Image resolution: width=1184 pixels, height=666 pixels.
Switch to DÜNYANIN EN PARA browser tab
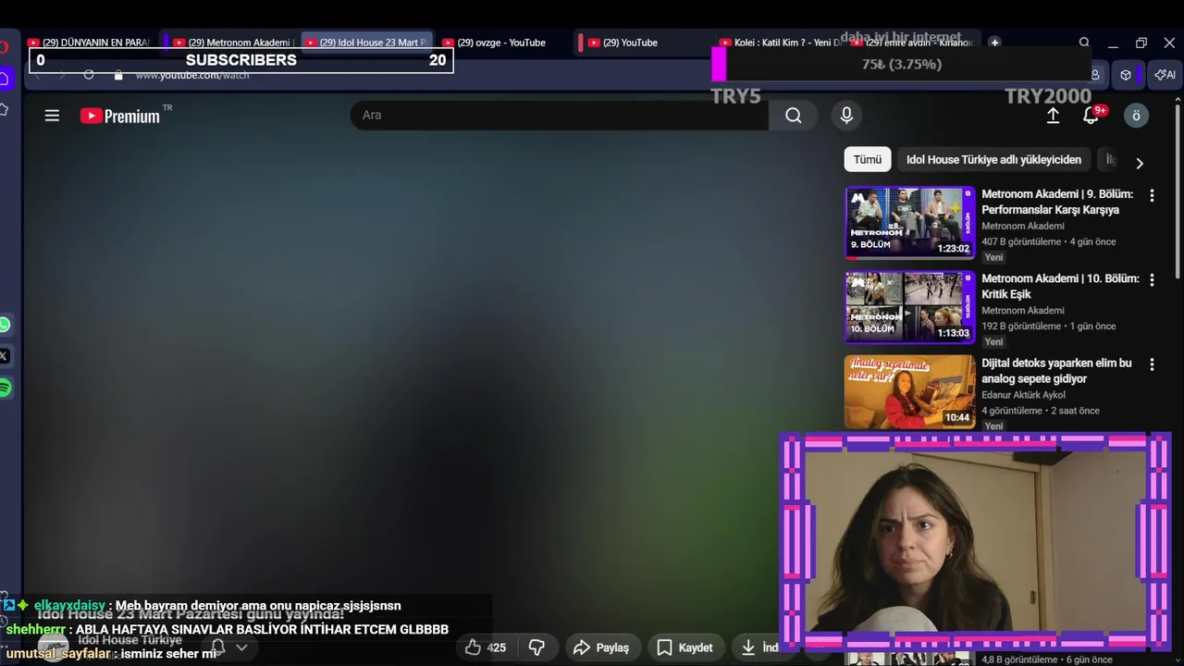88,43
